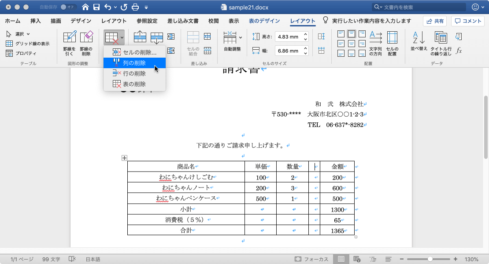Choose Delete Columns (列の削除) from the menu
The image size is (489, 264).
click(134, 63)
